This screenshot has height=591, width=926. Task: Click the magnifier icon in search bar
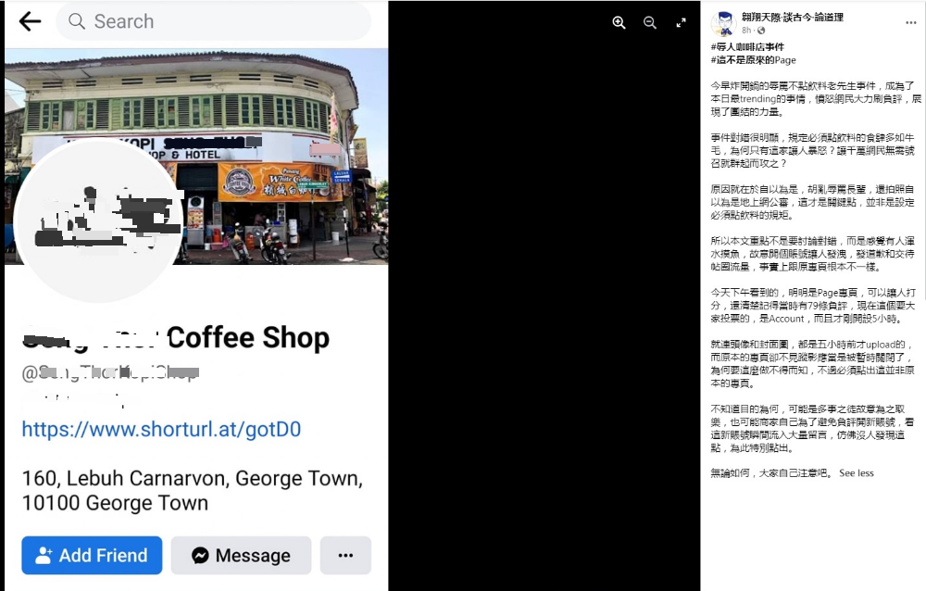[x=77, y=21]
